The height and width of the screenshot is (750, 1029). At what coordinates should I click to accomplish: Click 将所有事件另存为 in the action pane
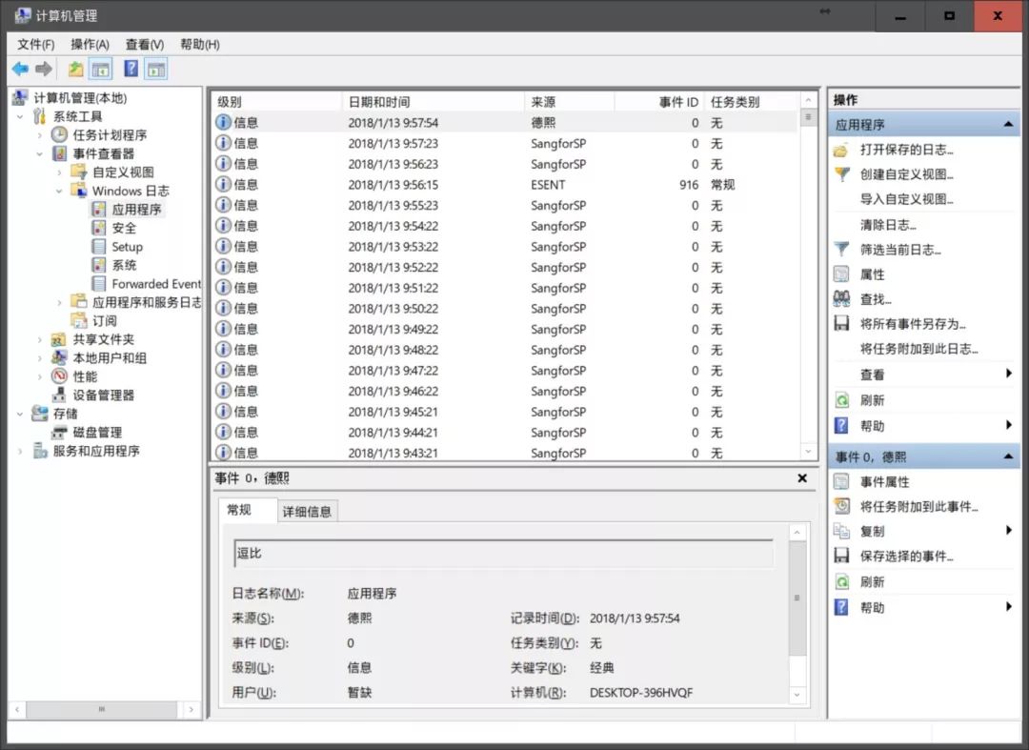(903, 324)
